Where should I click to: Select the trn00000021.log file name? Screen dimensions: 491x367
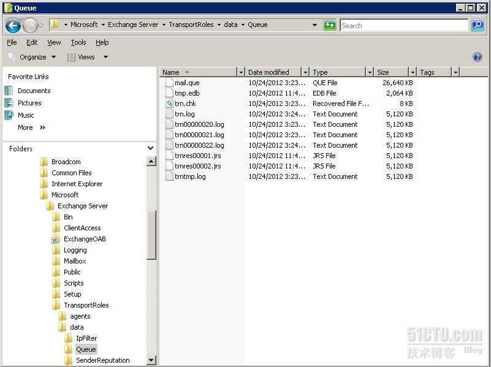pyautogui.click(x=199, y=135)
